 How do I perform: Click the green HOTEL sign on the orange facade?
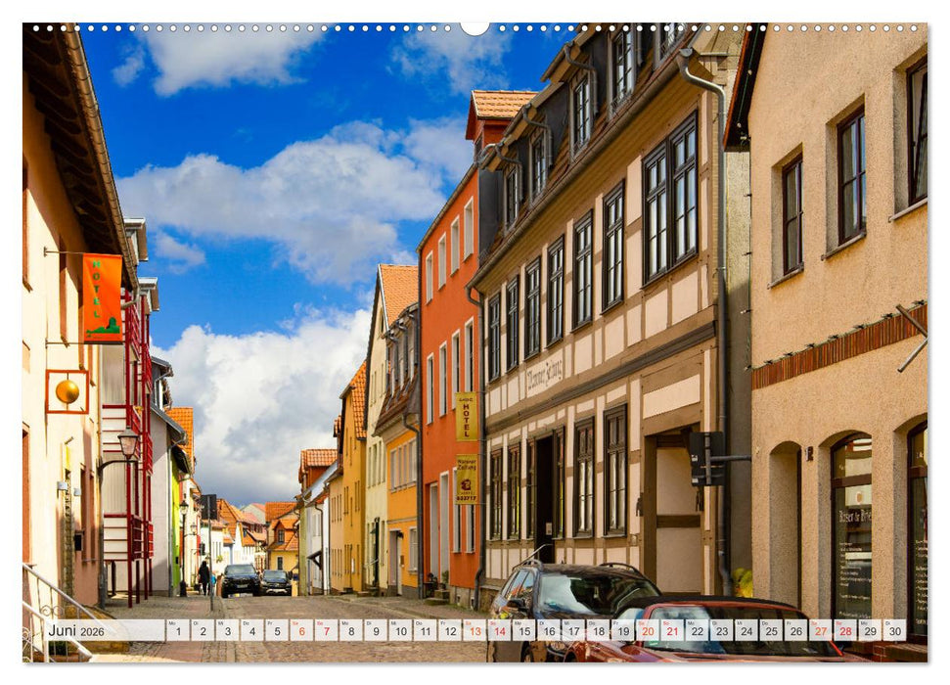click(x=108, y=294)
